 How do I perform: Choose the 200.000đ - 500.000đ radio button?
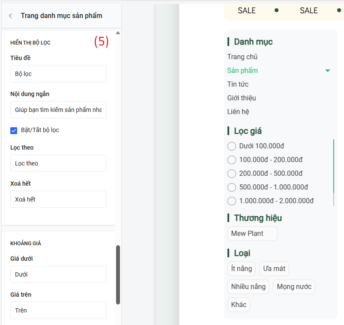232,174
